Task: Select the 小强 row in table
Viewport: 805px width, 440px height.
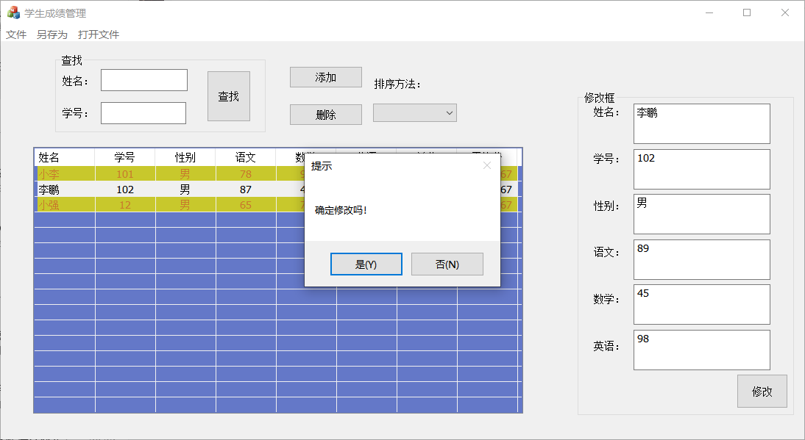Action: pyautogui.click(x=276, y=205)
